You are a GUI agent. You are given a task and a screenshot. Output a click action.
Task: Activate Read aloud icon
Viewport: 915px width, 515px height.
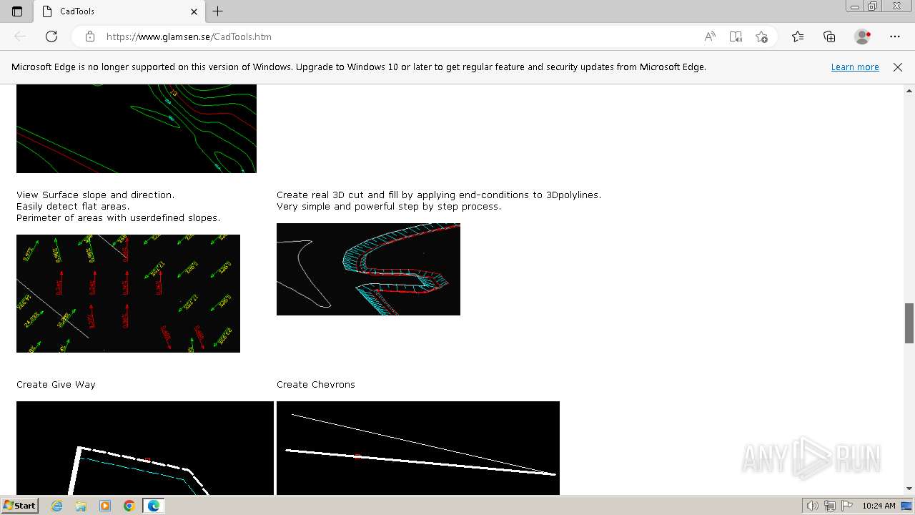(710, 36)
